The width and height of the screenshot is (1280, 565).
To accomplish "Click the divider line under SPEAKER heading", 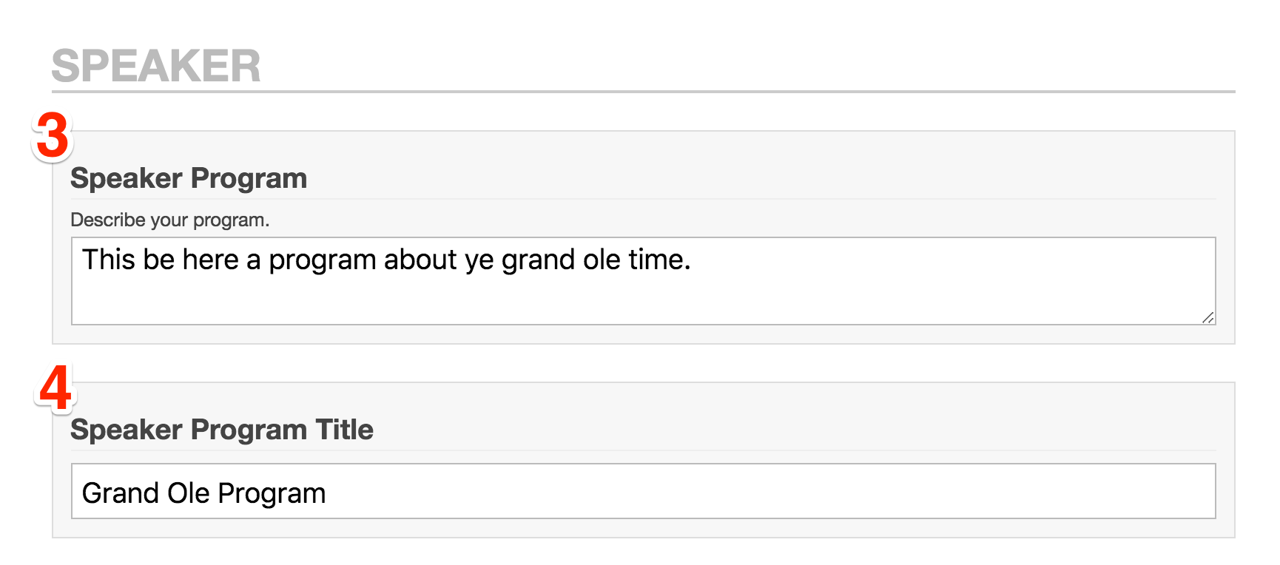I will coord(643,92).
